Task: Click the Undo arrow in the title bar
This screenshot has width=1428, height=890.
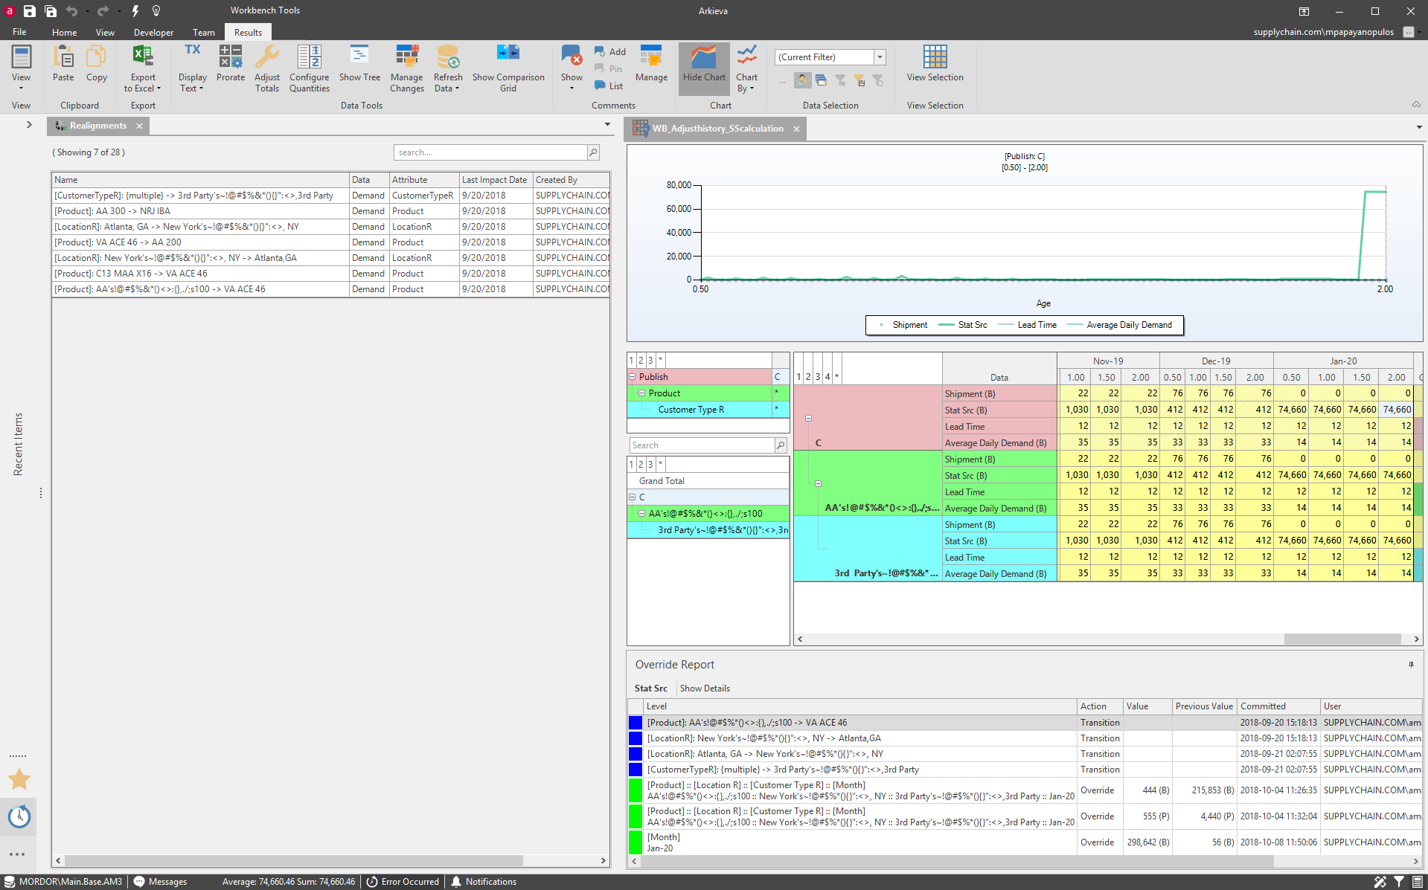Action: pyautogui.click(x=71, y=11)
